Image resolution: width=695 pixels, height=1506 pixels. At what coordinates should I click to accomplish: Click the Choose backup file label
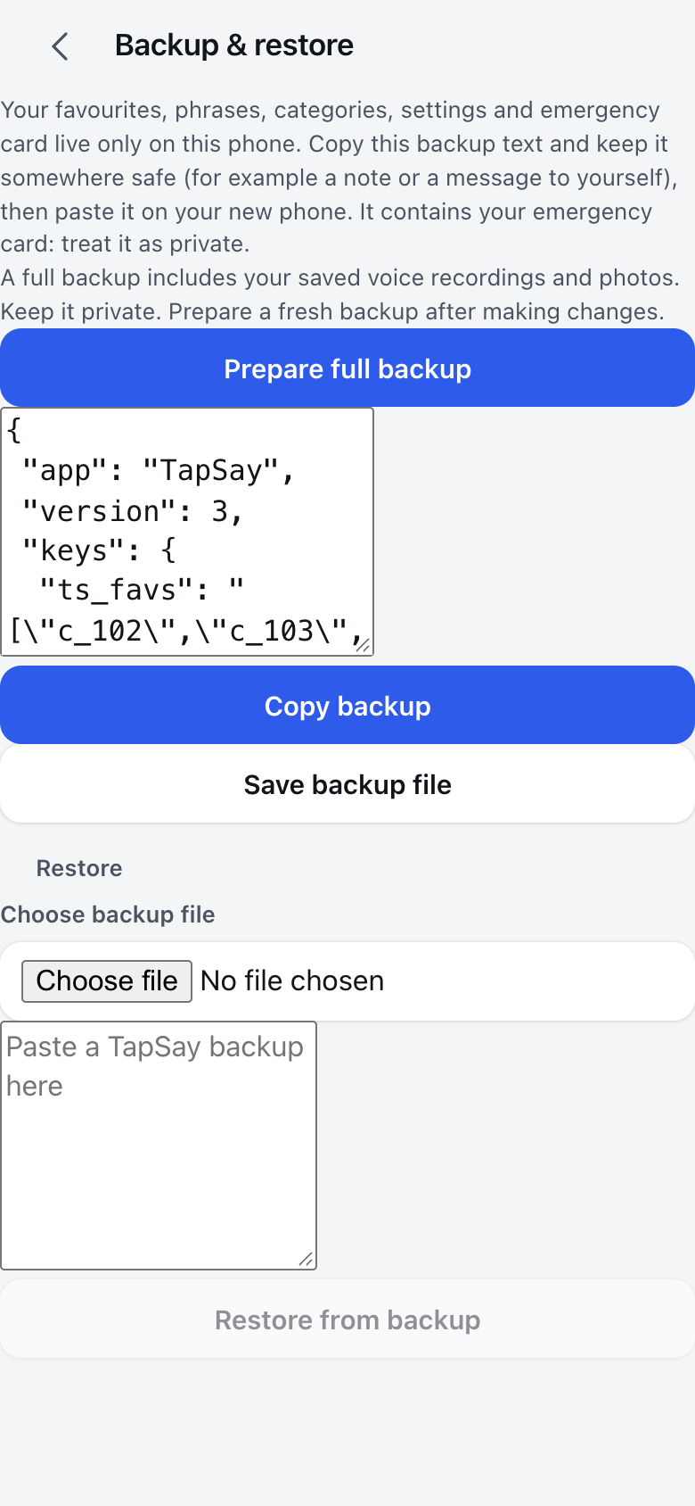point(108,914)
